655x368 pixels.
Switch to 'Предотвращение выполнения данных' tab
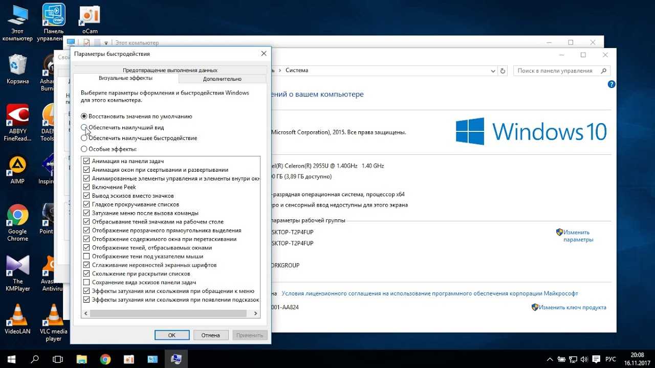click(x=170, y=70)
